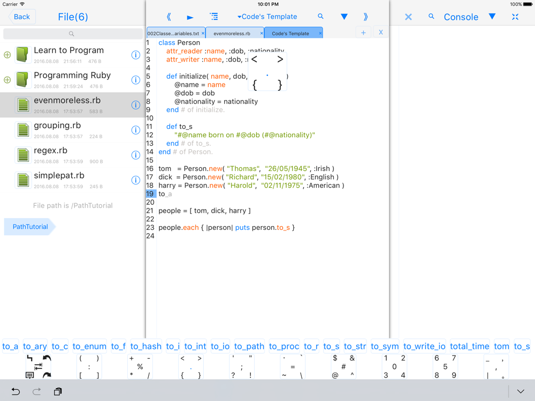This screenshot has width=535, height=401.
Task: Tap the $ & # @ ^ symbols key
Action: [x=343, y=367]
